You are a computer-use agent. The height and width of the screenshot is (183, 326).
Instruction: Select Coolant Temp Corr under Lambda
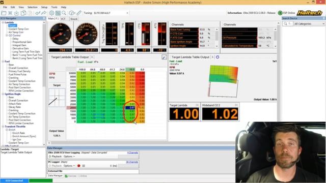(x=18, y=29)
